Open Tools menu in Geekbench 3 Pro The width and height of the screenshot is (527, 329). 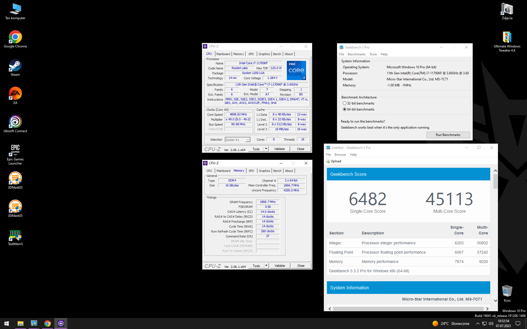point(373,54)
